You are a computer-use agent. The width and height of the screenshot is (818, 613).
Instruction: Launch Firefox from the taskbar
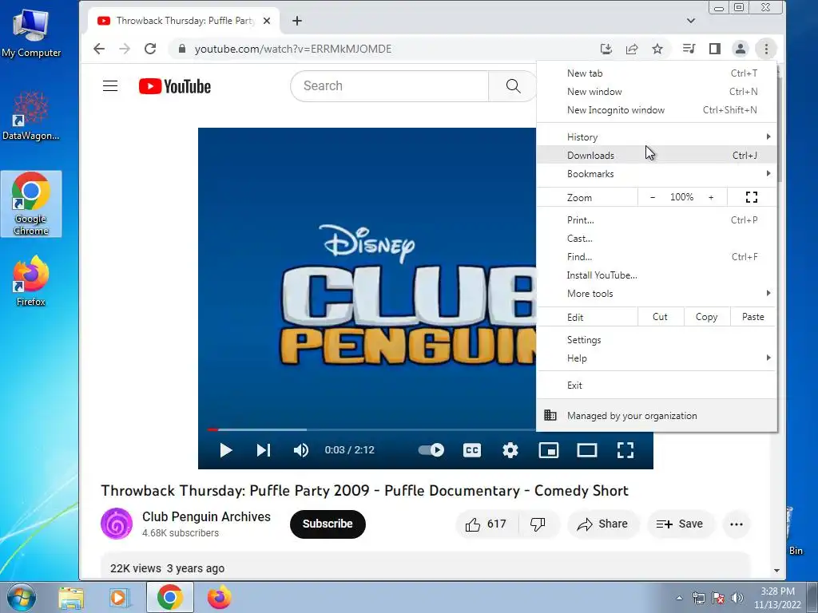[219, 597]
